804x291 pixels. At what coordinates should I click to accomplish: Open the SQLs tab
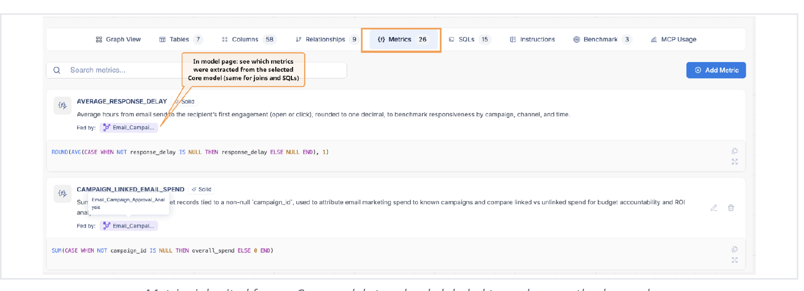[470, 40]
